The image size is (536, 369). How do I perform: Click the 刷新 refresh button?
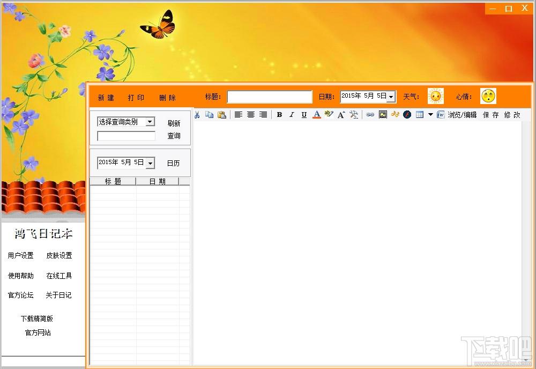(x=174, y=123)
